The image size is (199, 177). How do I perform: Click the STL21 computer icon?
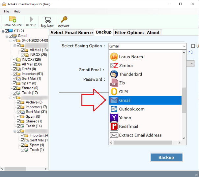point(11,31)
